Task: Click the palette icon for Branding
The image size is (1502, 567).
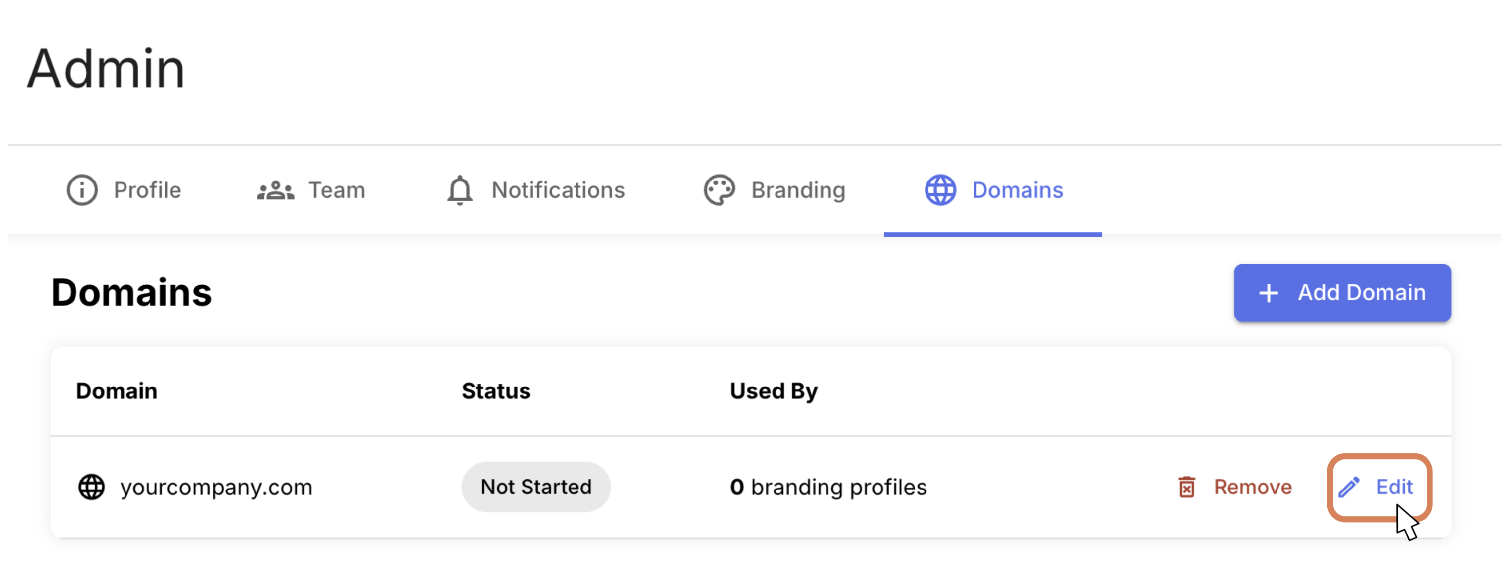Action: [719, 190]
